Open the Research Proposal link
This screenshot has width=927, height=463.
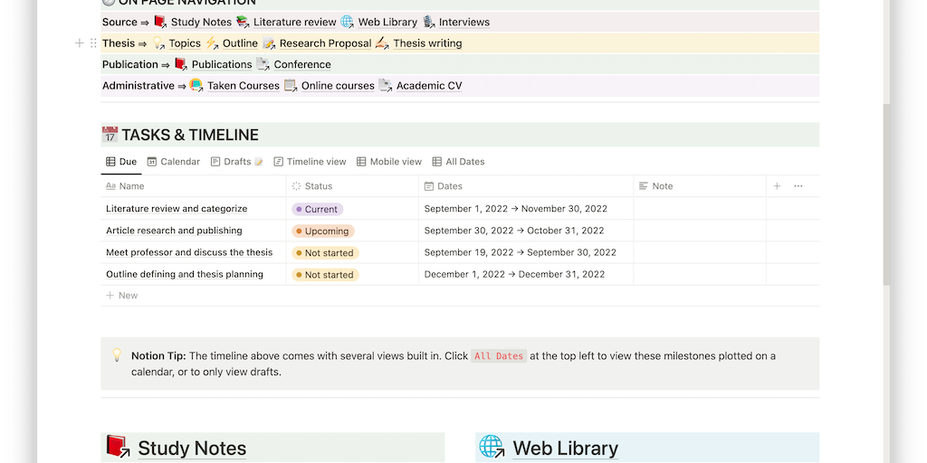pos(325,43)
